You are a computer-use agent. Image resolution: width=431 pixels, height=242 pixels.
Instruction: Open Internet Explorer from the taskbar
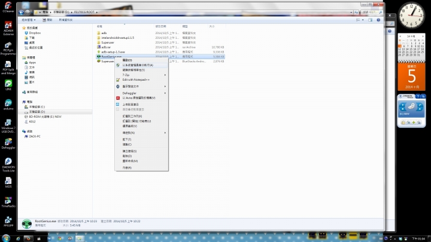[x=18, y=238]
